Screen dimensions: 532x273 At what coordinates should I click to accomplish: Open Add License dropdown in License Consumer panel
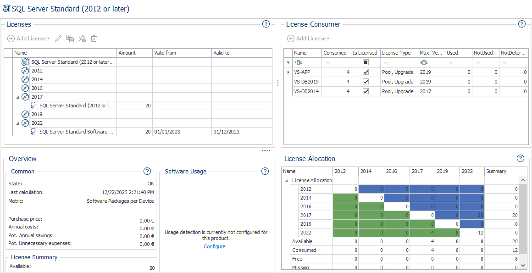(308, 39)
